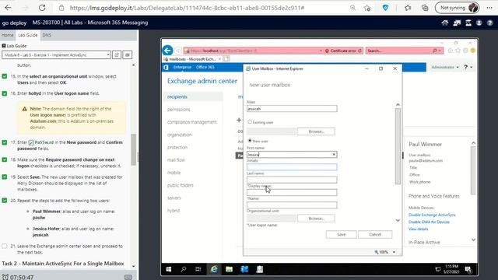This screenshot has height=280, width=498.
Task: Click the zoom magnifier in address bar
Action: pos(352,8)
